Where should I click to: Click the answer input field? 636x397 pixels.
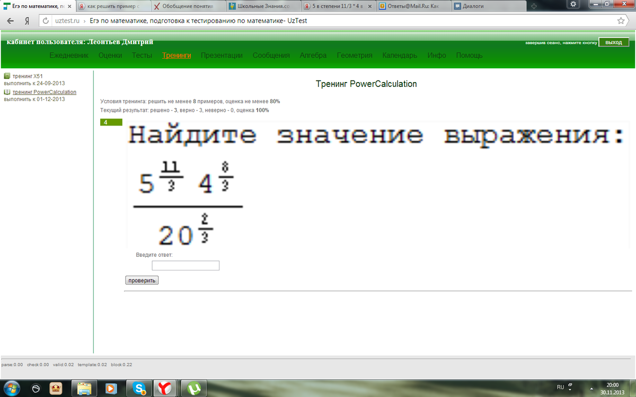(x=185, y=266)
